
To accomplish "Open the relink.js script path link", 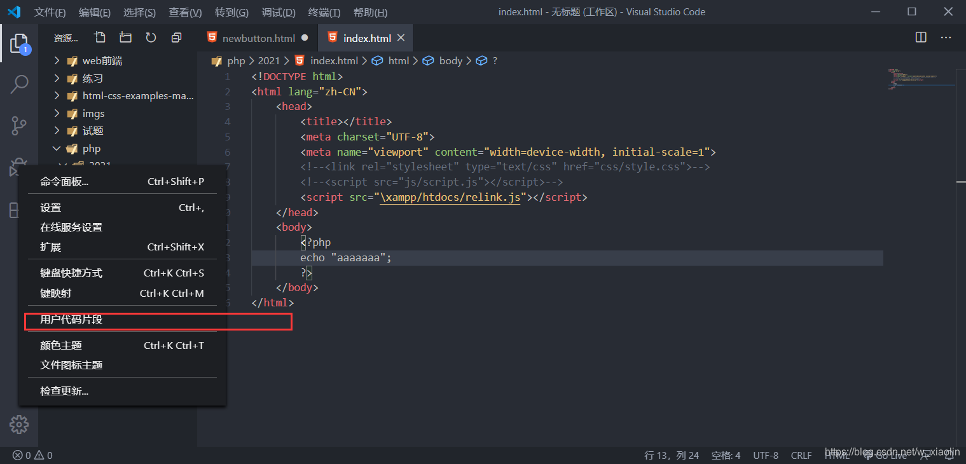I will pos(450,198).
